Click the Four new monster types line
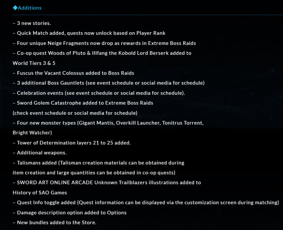283x230 pixels. click(108, 123)
